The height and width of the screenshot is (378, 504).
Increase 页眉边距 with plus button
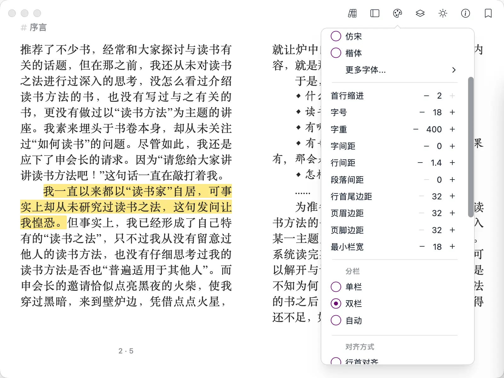click(x=452, y=213)
